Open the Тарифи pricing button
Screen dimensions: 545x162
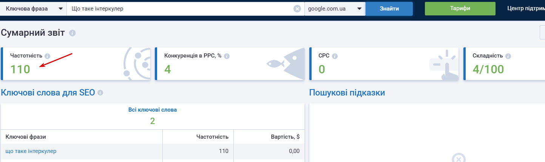(460, 9)
